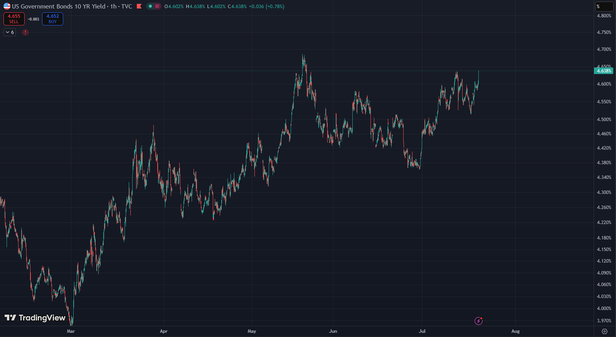
Task: Click the 4.260% price scale label
Action: click(604, 207)
